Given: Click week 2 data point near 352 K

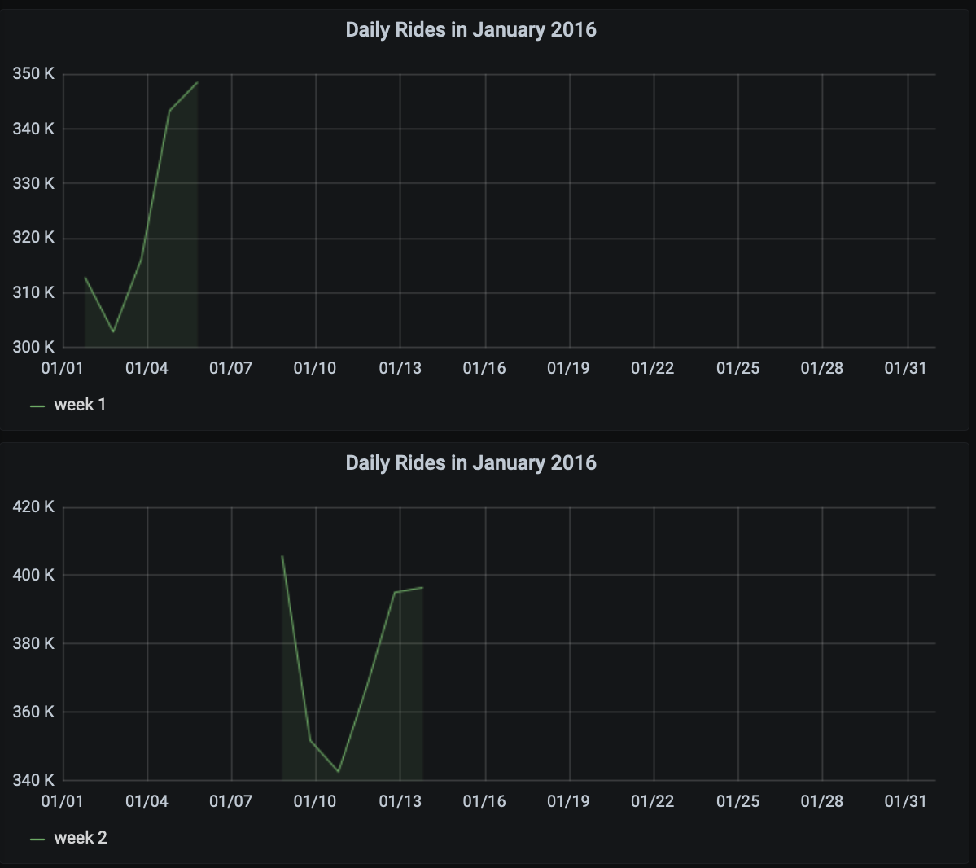Looking at the screenshot, I should click(310, 739).
